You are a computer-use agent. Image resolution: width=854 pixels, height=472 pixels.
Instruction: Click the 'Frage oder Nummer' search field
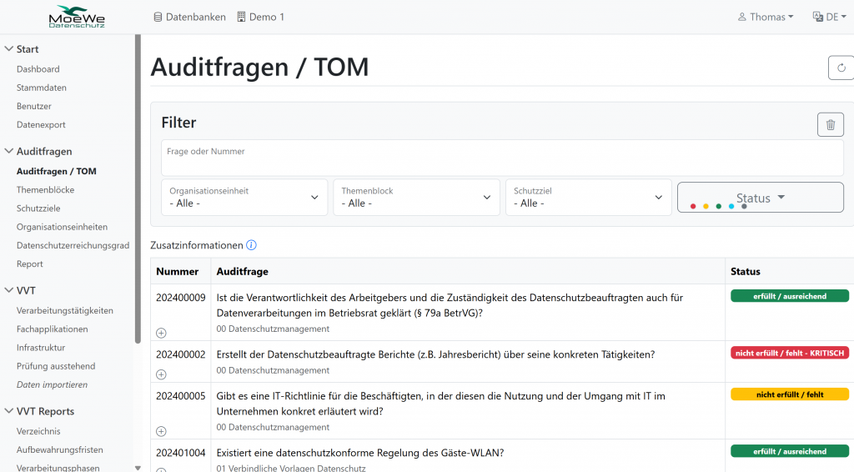[502, 158]
